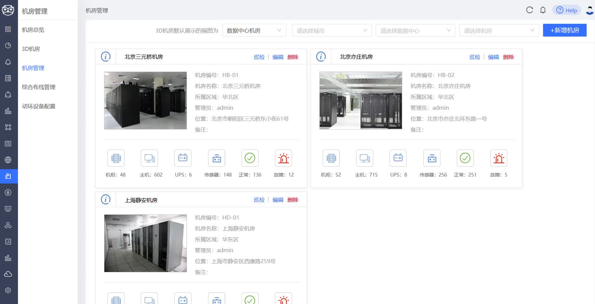Click the +新增机房 button
Screen dimensions: 595x304
click(565, 30)
